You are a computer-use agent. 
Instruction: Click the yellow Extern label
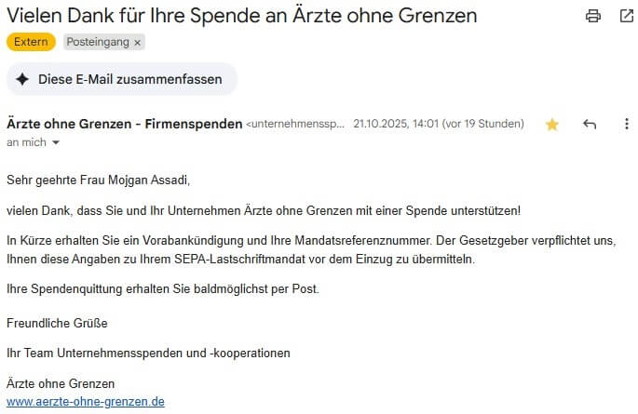tap(31, 42)
